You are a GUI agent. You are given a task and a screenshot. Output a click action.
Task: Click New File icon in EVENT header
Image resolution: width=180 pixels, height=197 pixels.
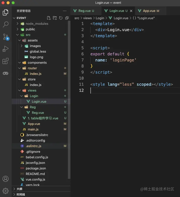point(49,18)
